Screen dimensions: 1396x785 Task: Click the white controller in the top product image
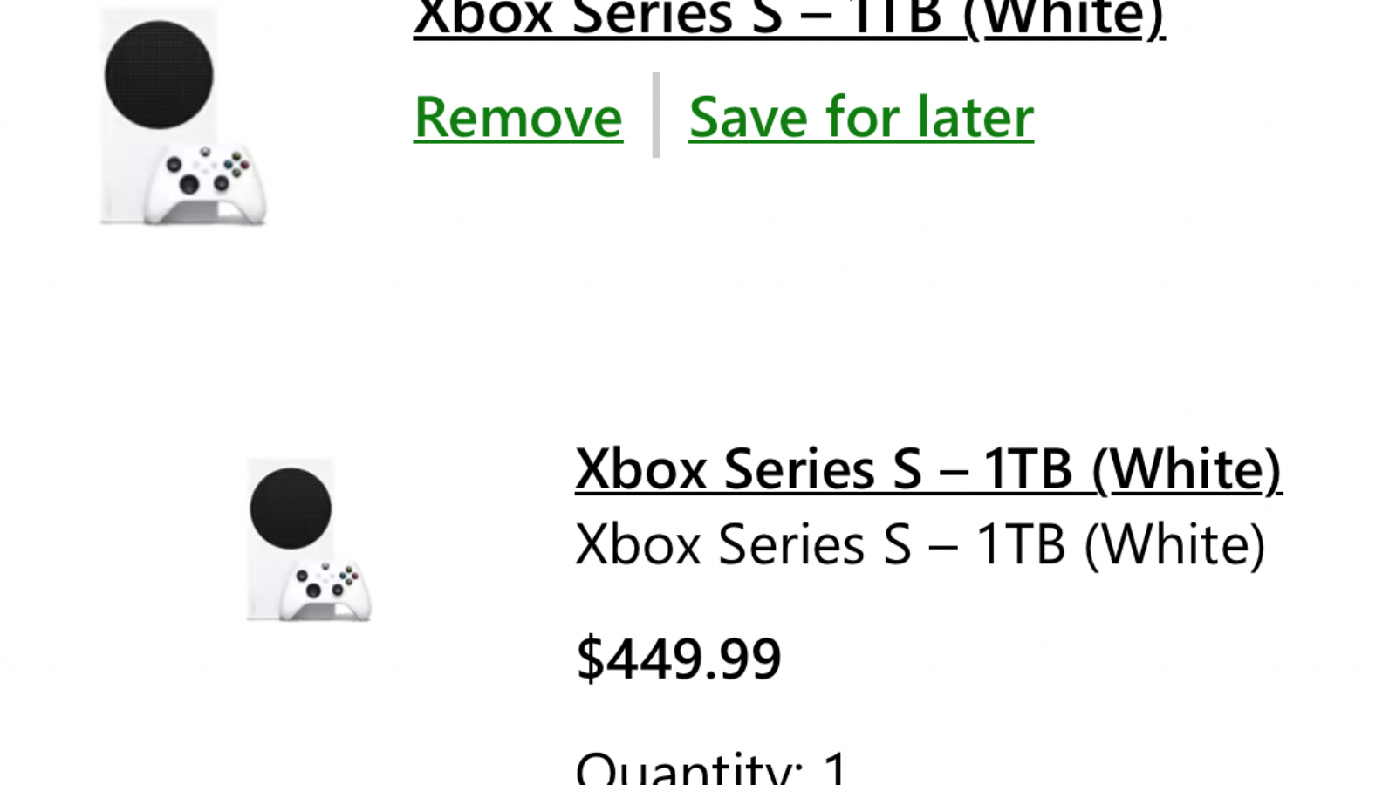tap(206, 184)
